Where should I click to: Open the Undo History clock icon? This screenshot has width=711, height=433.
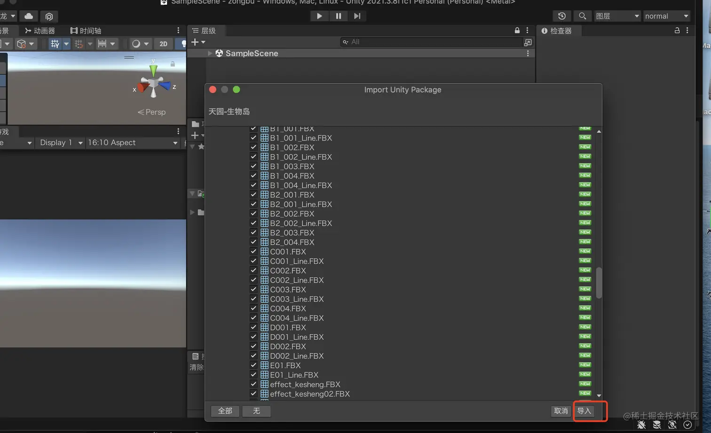[x=562, y=16]
